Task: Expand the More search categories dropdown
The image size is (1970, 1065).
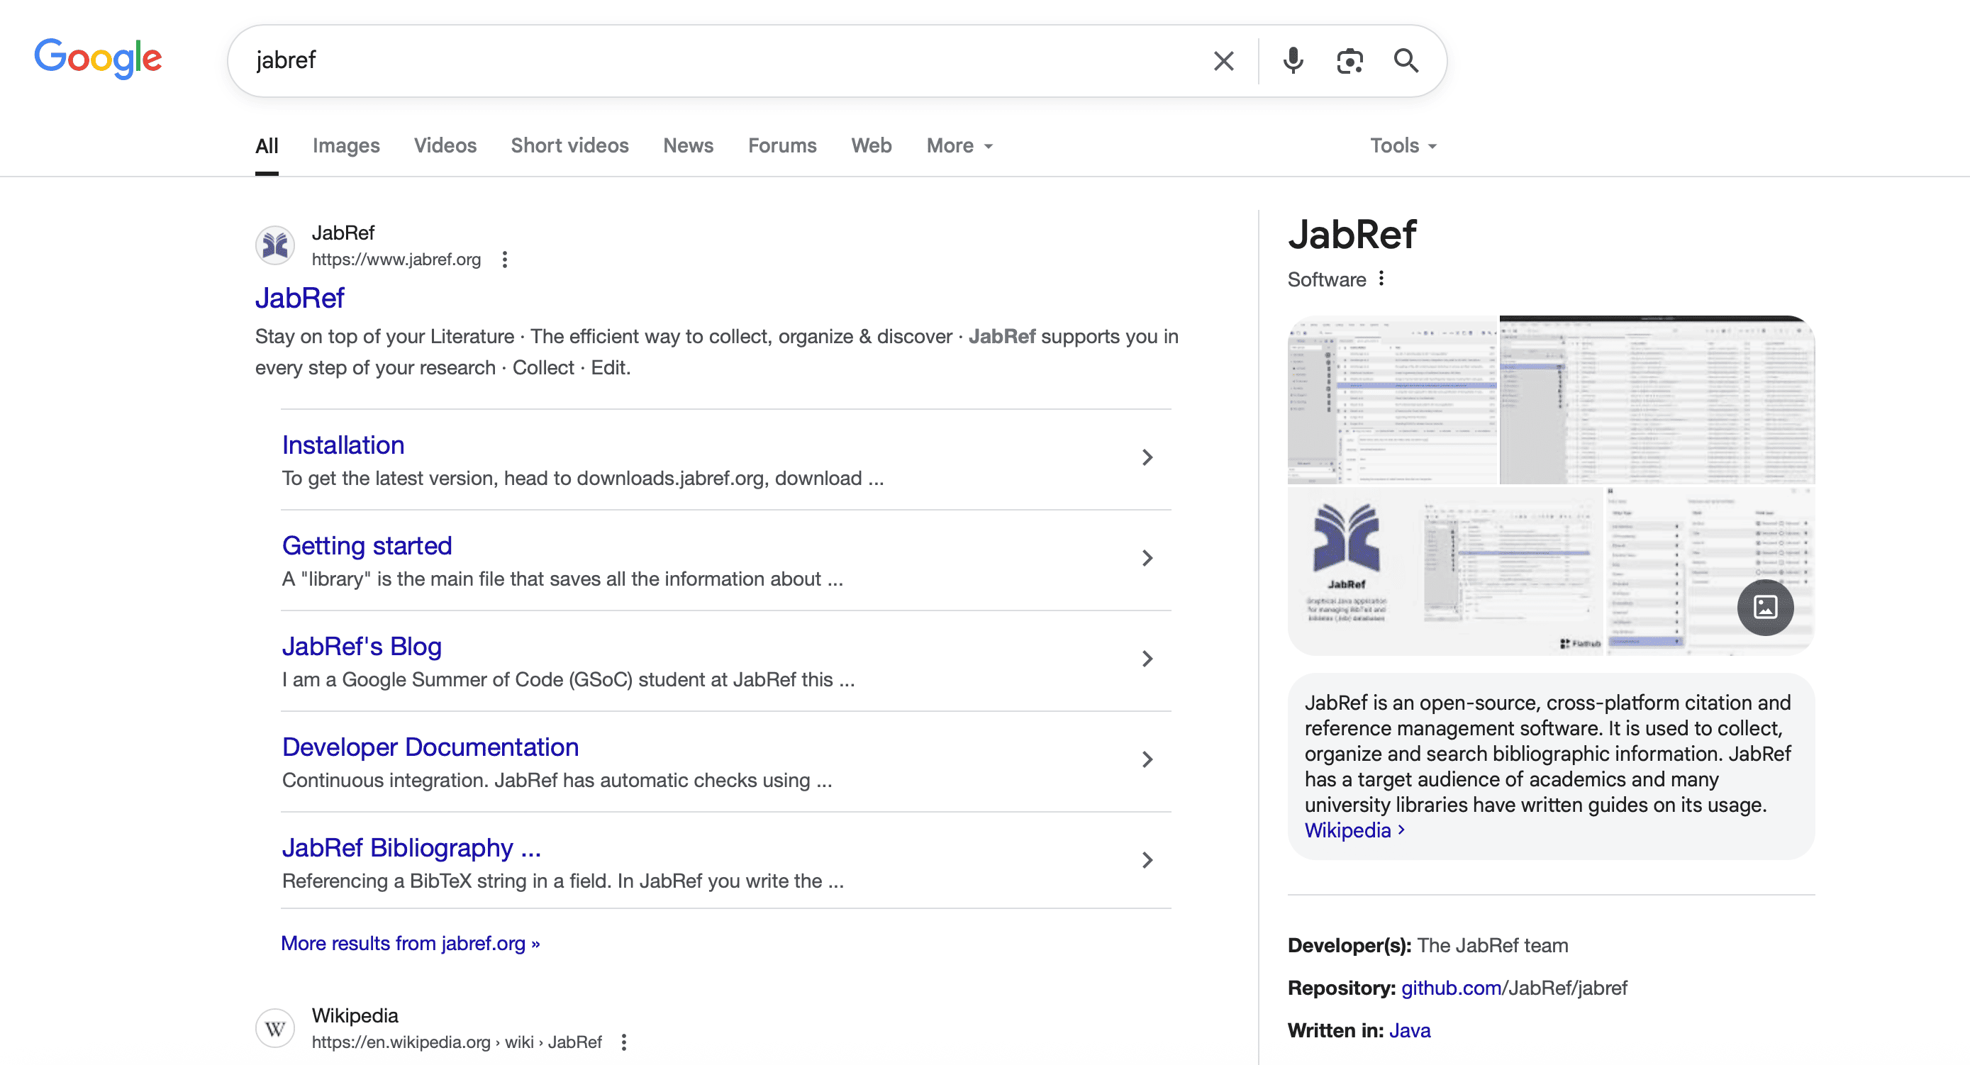Action: coord(959,145)
